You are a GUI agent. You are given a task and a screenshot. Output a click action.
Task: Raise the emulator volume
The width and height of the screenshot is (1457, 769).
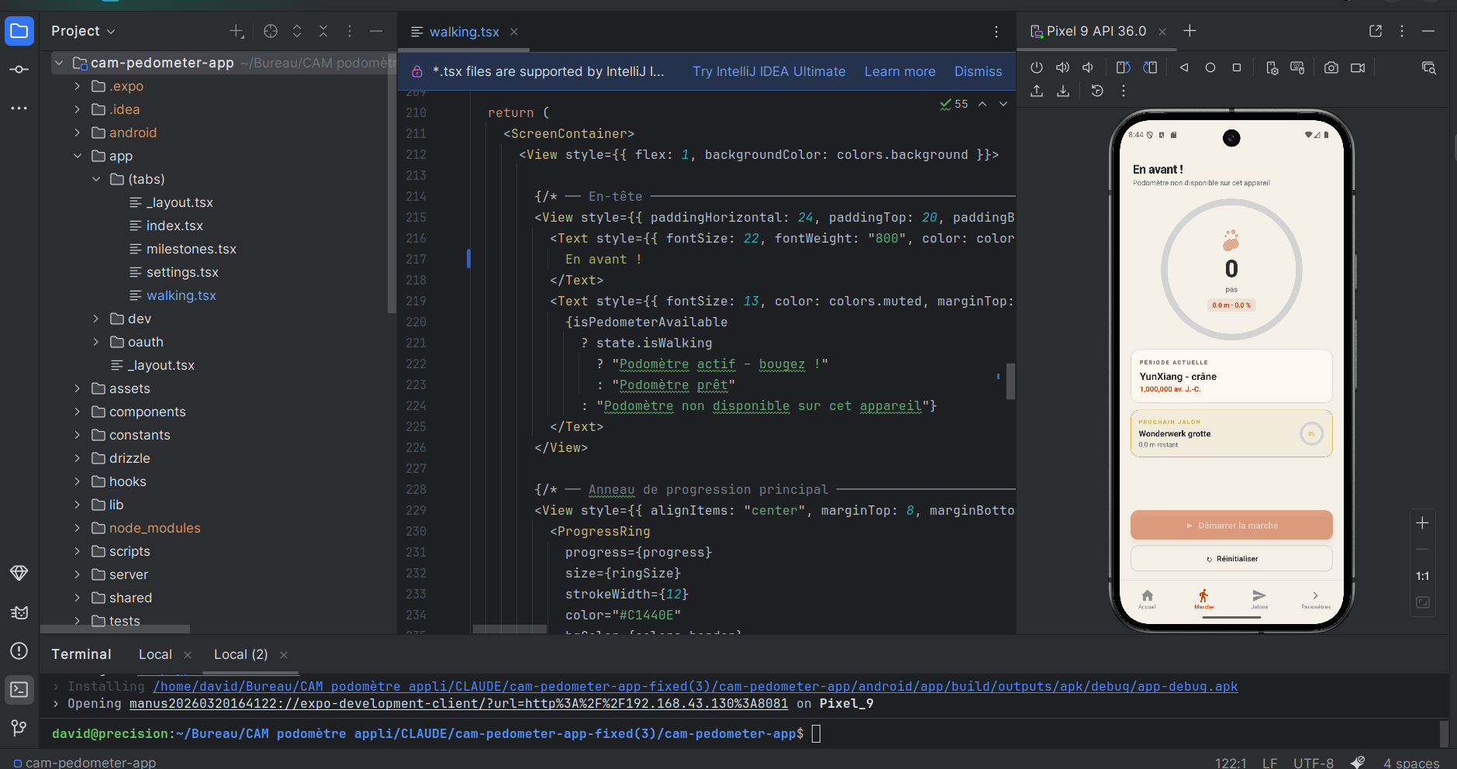coord(1062,68)
